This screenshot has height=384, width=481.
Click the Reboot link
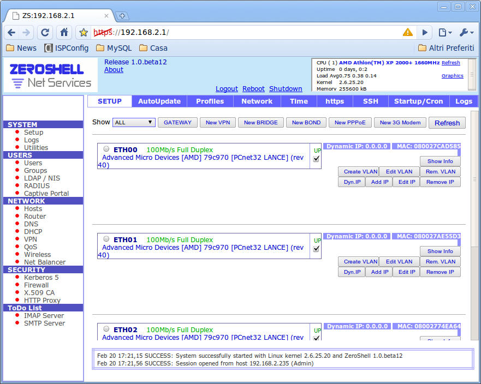(253, 88)
